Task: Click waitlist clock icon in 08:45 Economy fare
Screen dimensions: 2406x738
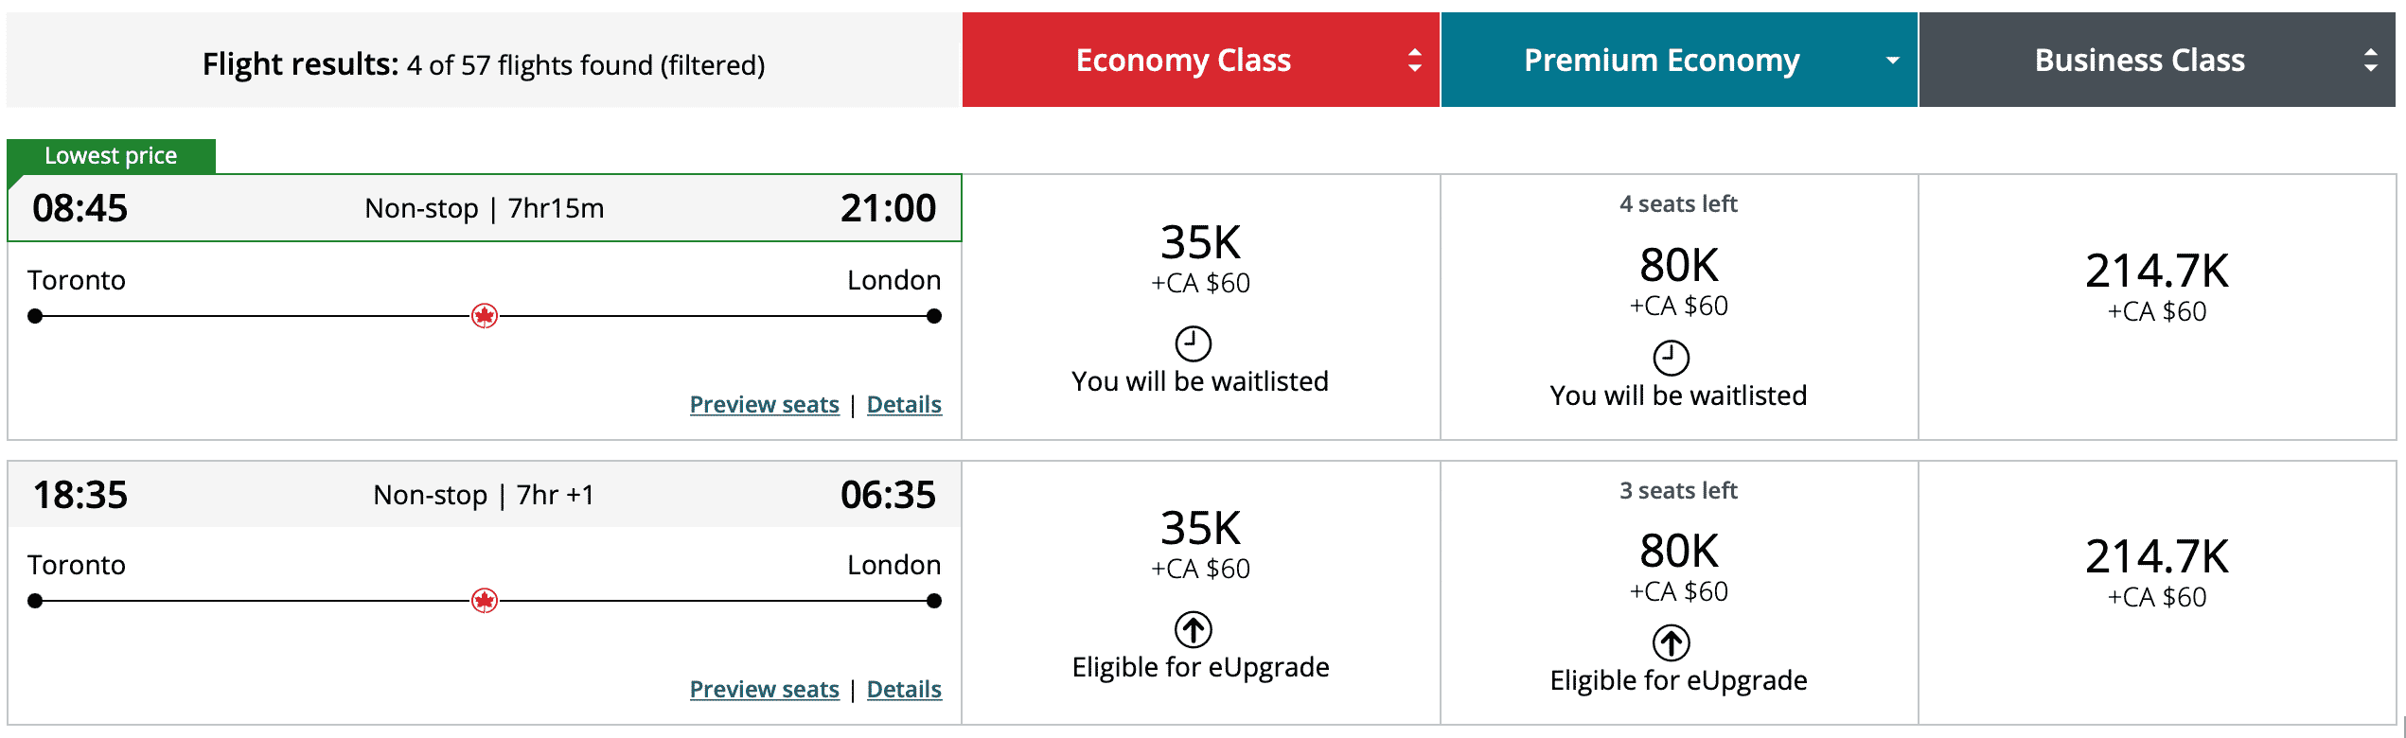Action: pos(1193,343)
